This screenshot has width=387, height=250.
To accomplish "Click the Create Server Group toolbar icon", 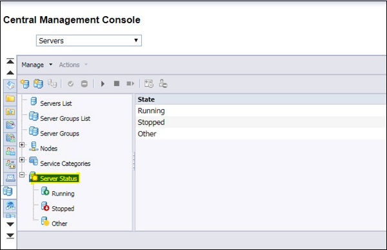I will 38,83.
